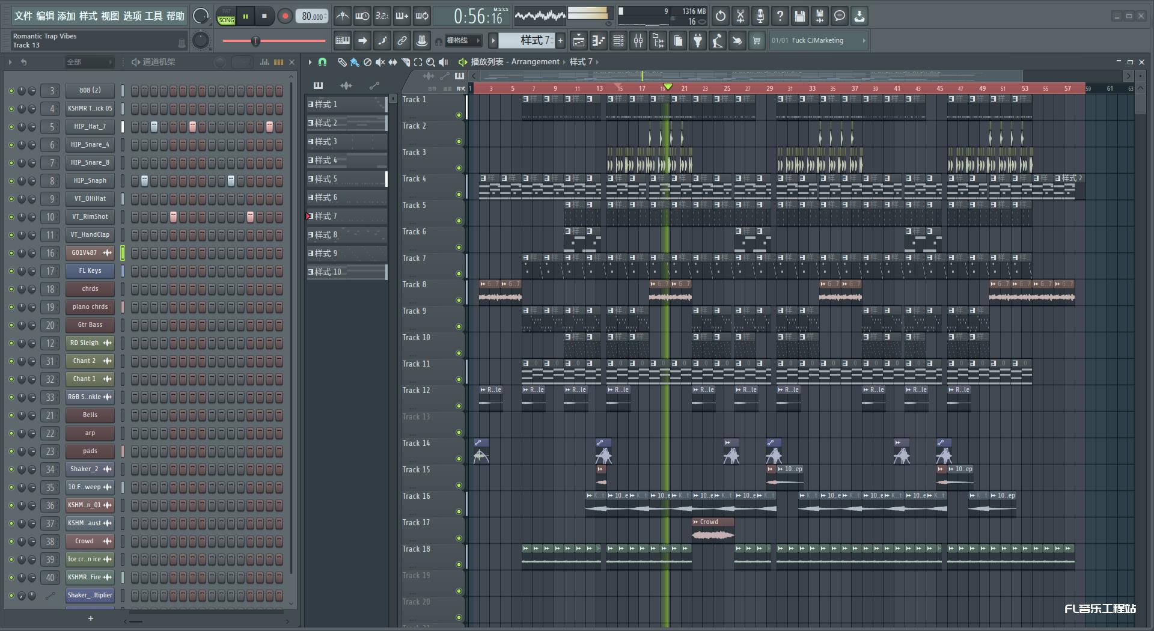
Task: Open the 全部 channel filter dropdown
Action: click(x=89, y=62)
